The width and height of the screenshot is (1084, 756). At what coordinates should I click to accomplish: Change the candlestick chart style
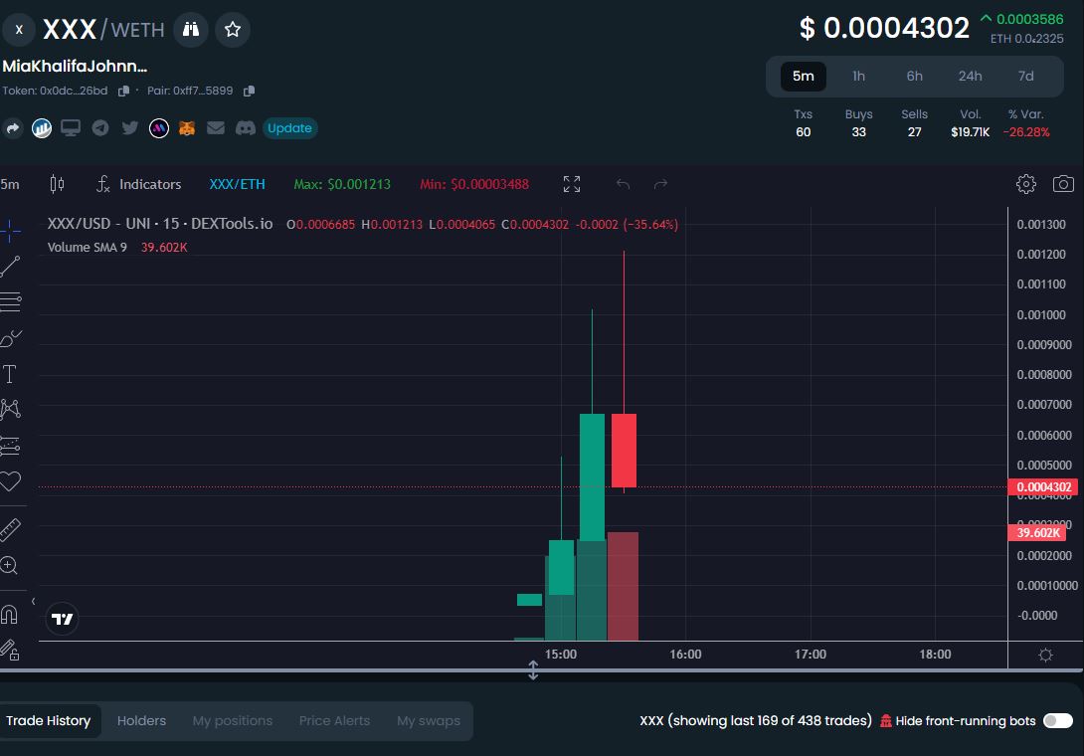pyautogui.click(x=57, y=184)
